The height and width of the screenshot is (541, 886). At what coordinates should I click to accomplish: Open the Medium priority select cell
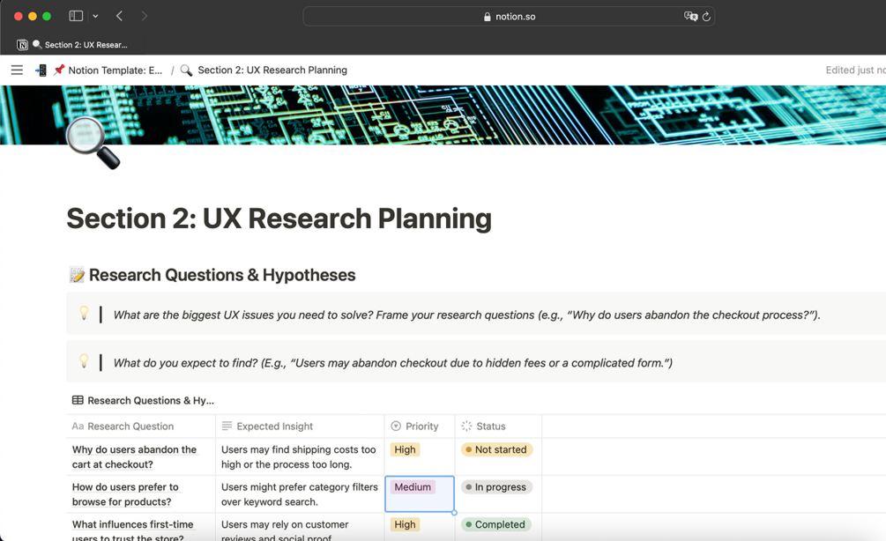(x=420, y=494)
